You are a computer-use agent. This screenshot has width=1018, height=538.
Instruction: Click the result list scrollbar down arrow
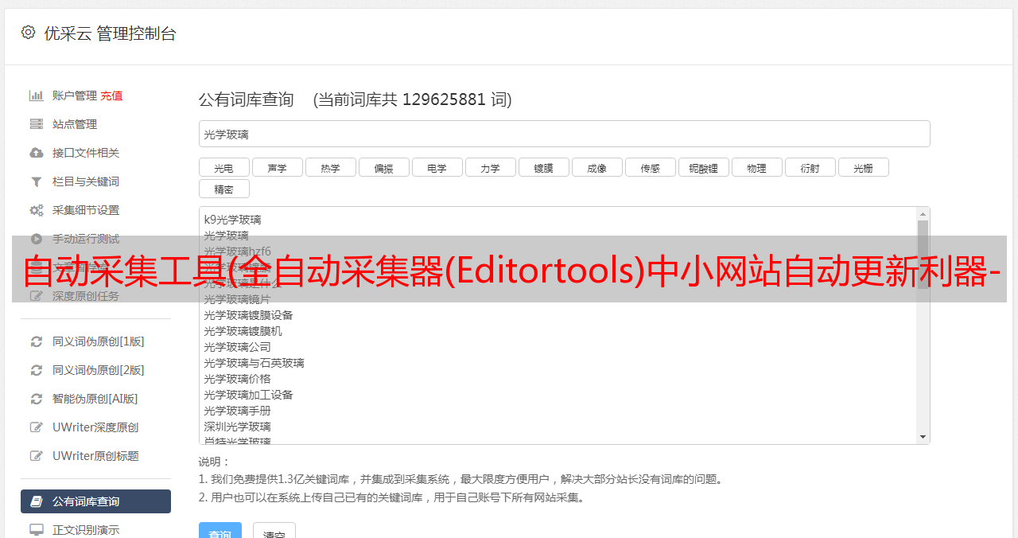coord(923,437)
